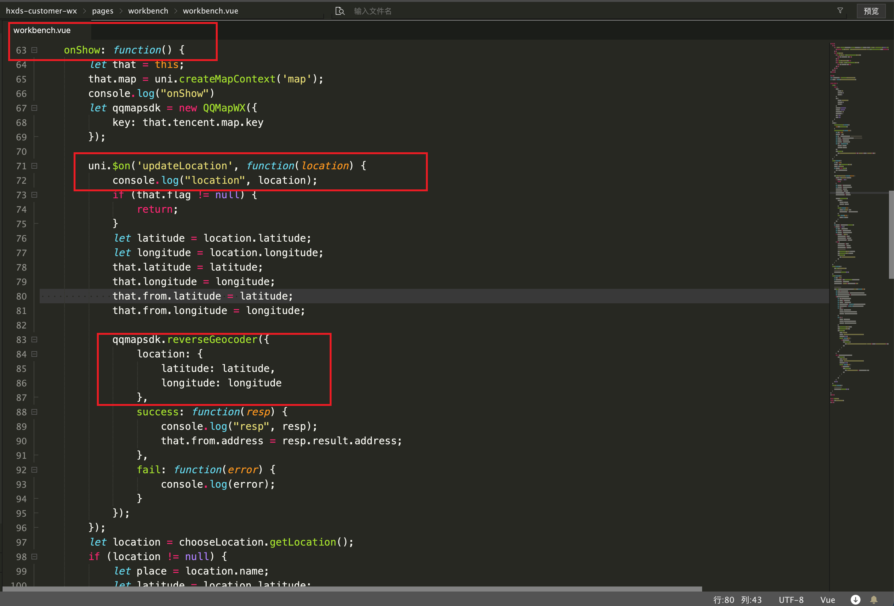The width and height of the screenshot is (894, 606).
Task: Open the notification bell in status bar
Action: (874, 599)
